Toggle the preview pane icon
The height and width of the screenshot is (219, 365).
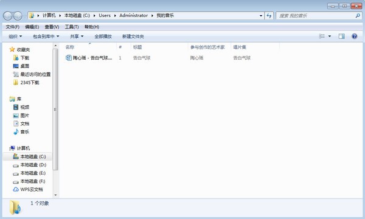(x=341, y=36)
